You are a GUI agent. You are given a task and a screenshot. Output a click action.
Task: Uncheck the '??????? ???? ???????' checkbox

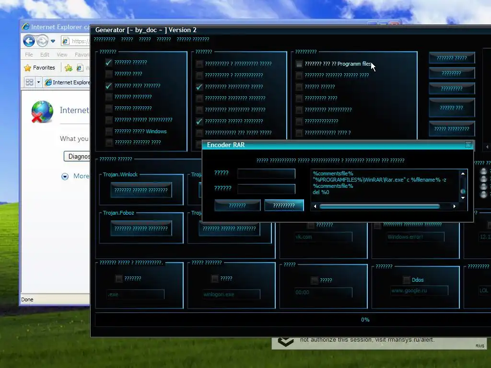click(109, 86)
